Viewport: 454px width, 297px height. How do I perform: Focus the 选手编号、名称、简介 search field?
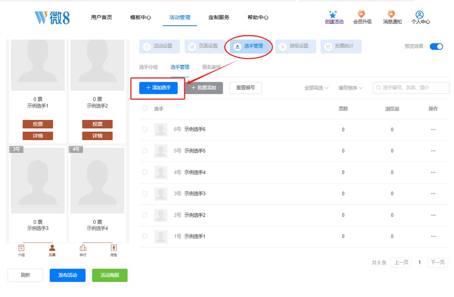[411, 88]
